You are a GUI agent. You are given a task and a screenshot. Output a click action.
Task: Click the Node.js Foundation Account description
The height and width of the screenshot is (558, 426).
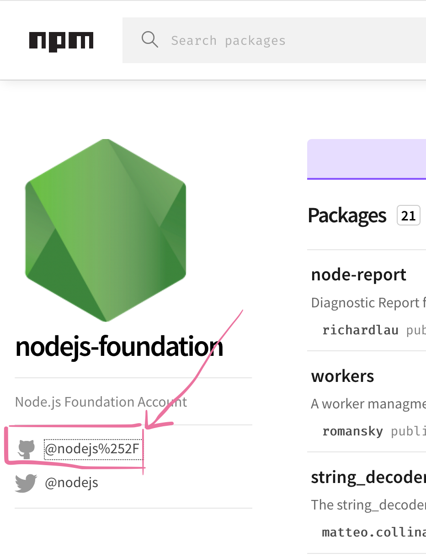(x=101, y=402)
